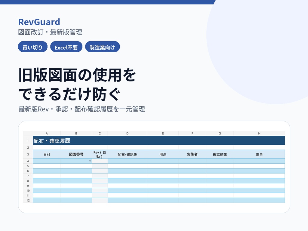
Task: Click the 配布/確認先 header cell
Action: [x=127, y=154]
